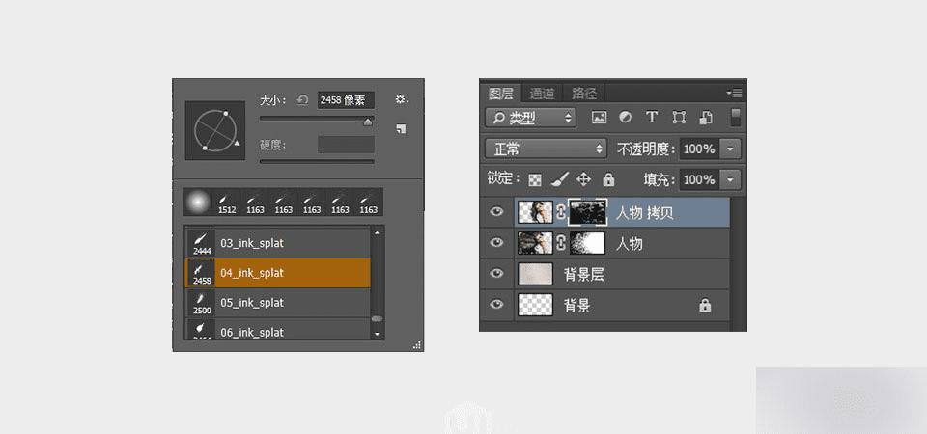Filter layers by smart object type

coord(705,118)
